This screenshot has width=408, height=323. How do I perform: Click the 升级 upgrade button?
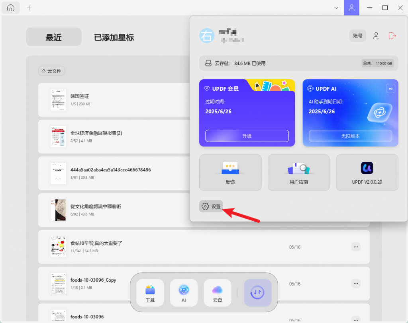click(247, 136)
